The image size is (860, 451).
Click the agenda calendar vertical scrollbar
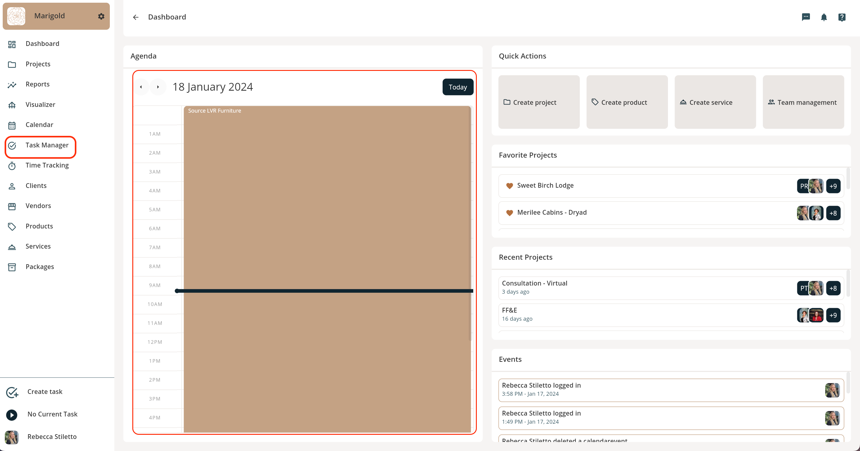click(470, 224)
